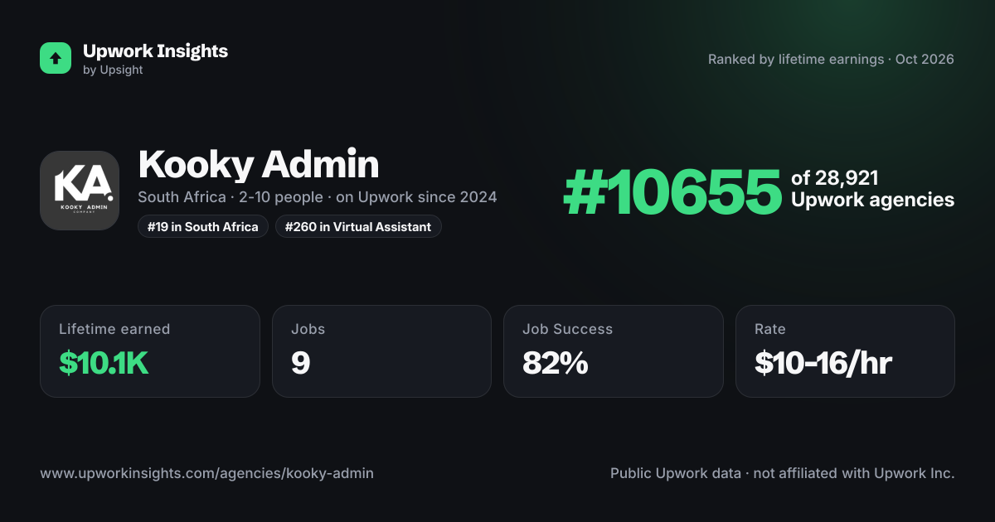This screenshot has height=522, width=995.
Task: Click "Ranked by lifetime earnings · Oct 2026"
Action: 831,60
